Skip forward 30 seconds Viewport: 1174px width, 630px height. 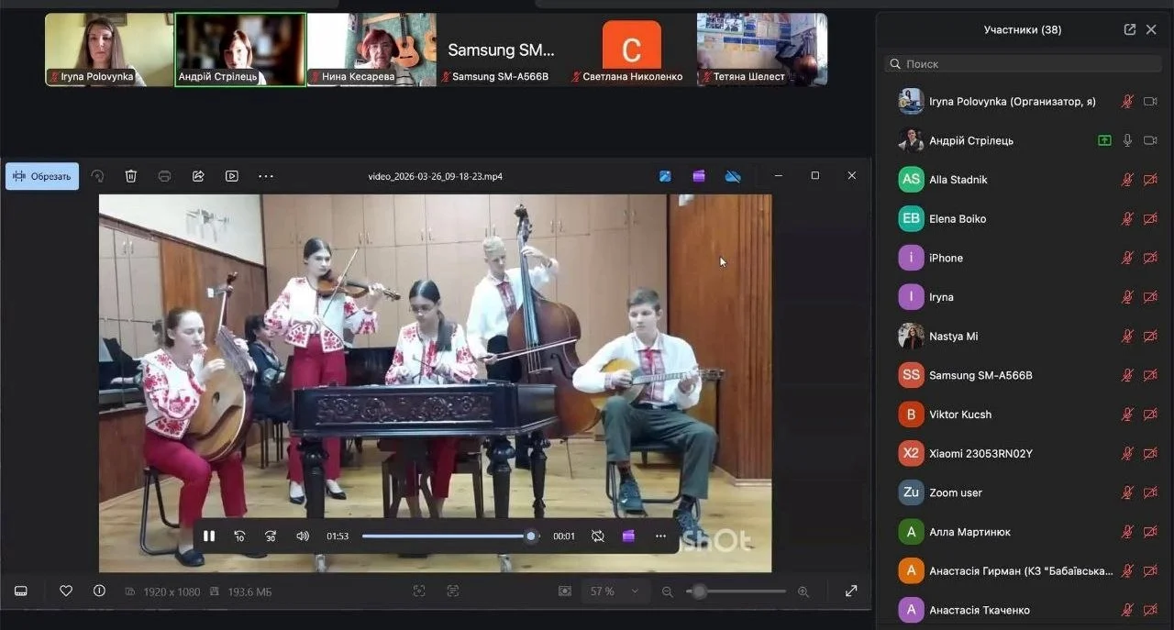(271, 536)
